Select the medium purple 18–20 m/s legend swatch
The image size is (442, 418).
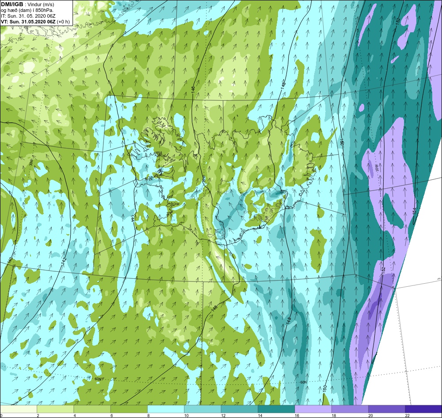(x=350, y=409)
